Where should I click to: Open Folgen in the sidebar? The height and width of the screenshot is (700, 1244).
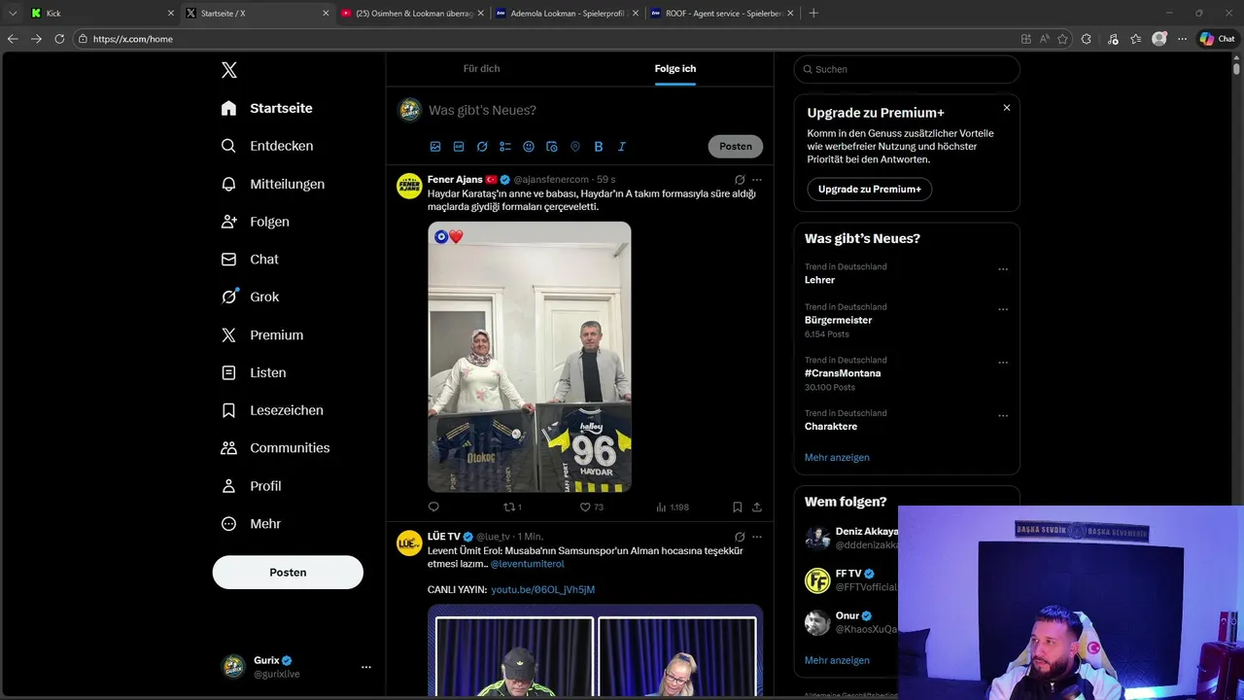256,222
